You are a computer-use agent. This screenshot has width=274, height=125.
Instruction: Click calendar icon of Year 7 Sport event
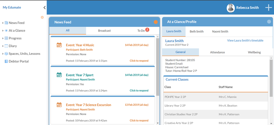(x=59, y=75)
